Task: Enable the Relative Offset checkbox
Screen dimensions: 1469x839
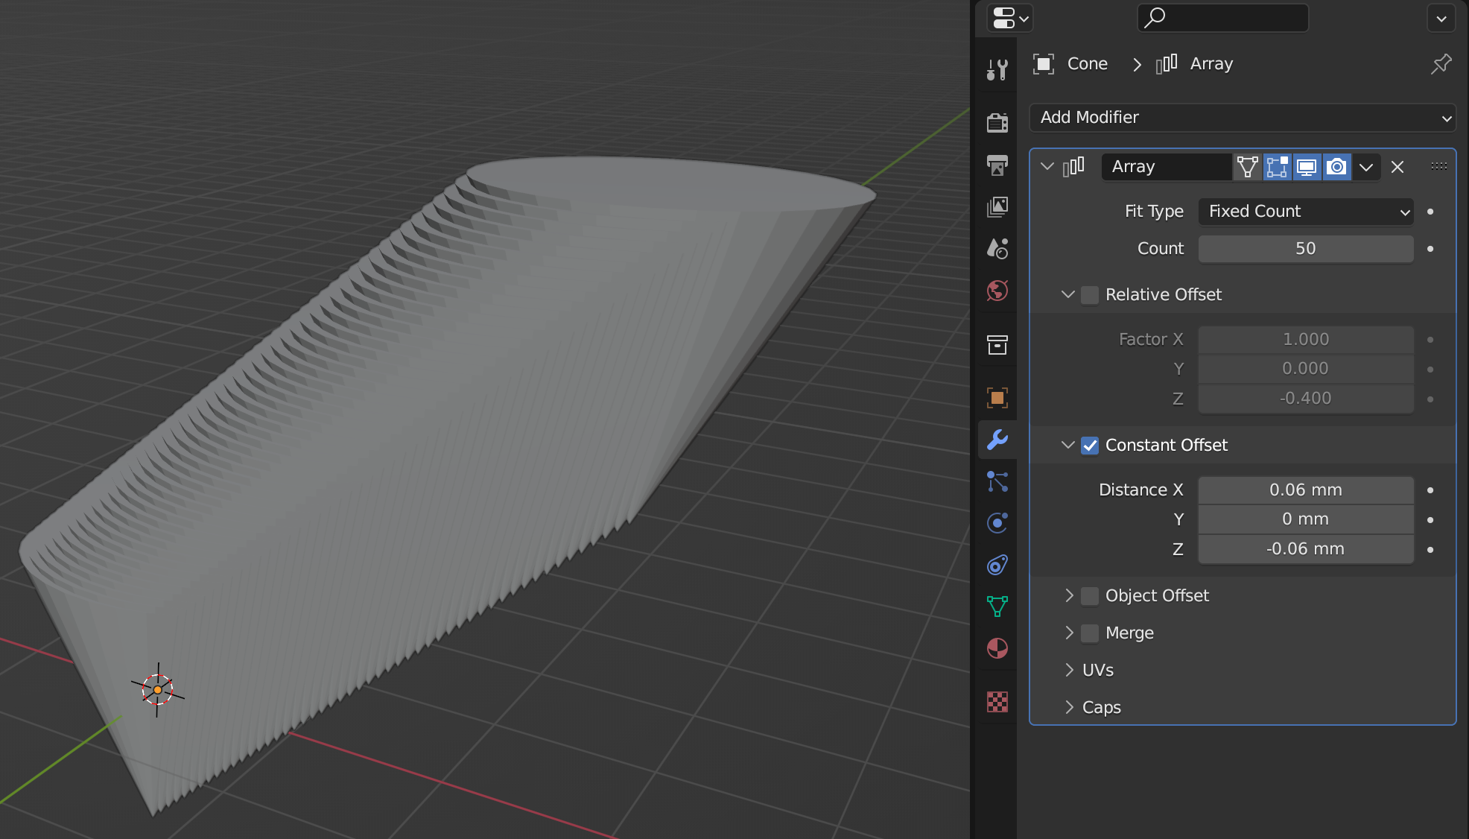Action: [1090, 295]
